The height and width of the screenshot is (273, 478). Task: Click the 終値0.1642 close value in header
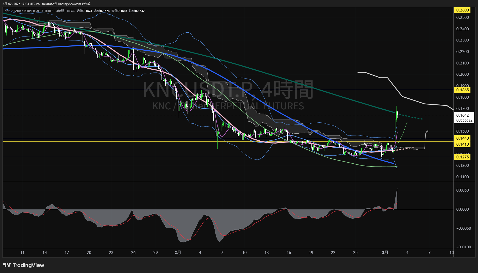tap(137, 11)
